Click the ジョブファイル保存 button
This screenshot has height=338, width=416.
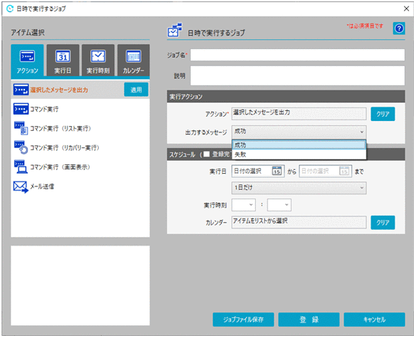243,319
